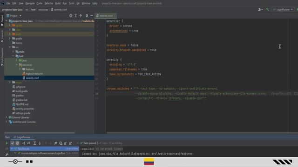Expand all test results
The width and height of the screenshot is (298, 167).
34,143
